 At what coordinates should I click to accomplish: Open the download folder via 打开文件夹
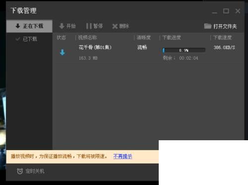click(x=220, y=26)
